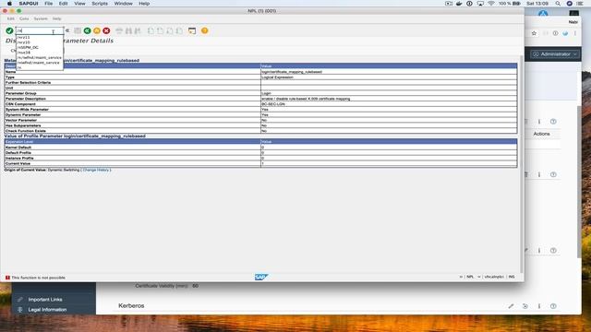Click the Kerberos row info icon

coord(539,306)
